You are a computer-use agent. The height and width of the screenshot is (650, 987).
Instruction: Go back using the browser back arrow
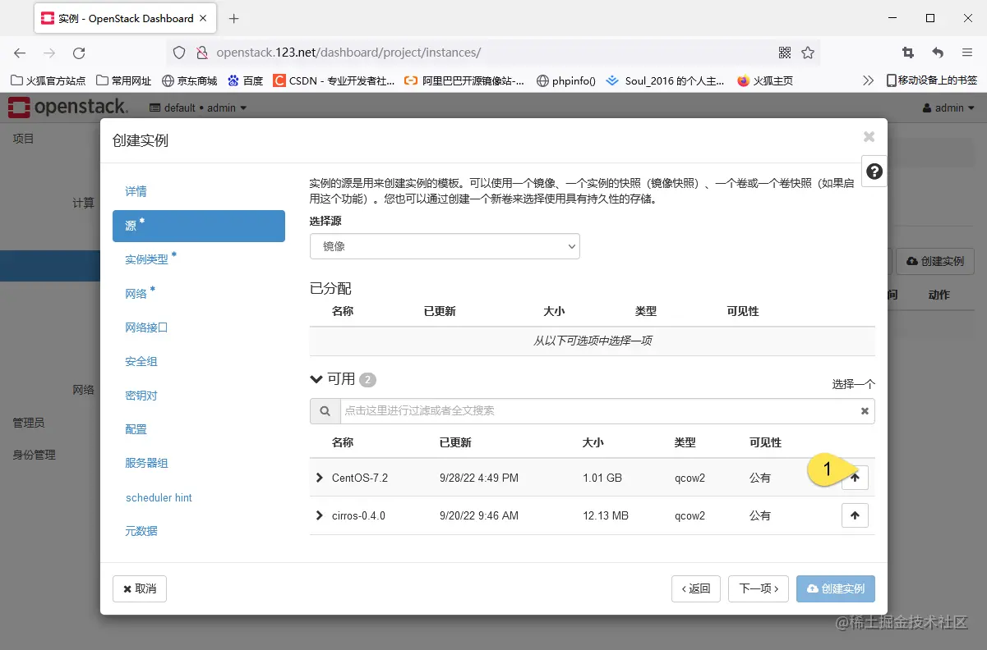[x=19, y=52]
